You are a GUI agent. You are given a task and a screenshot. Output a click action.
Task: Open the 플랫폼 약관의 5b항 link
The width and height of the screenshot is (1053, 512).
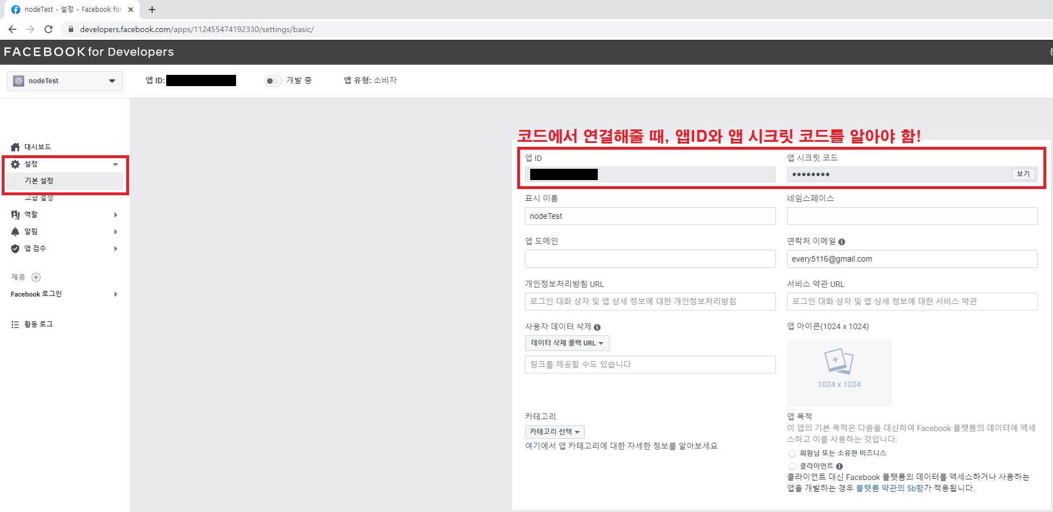pyautogui.click(x=890, y=488)
